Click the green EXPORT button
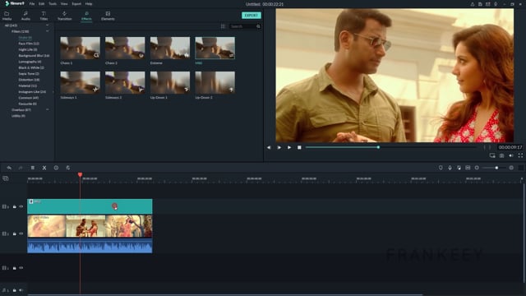Image resolution: width=526 pixels, height=296 pixels. pyautogui.click(x=251, y=16)
